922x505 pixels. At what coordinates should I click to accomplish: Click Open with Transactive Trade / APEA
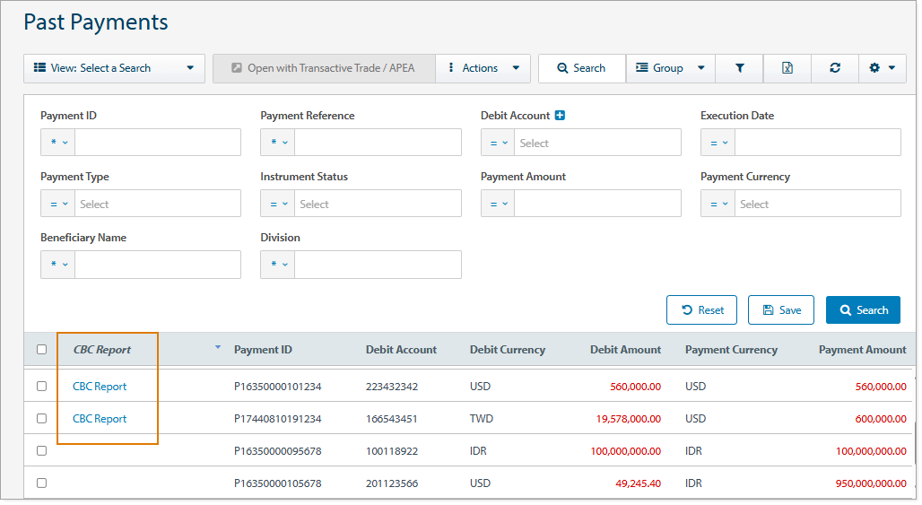[323, 68]
